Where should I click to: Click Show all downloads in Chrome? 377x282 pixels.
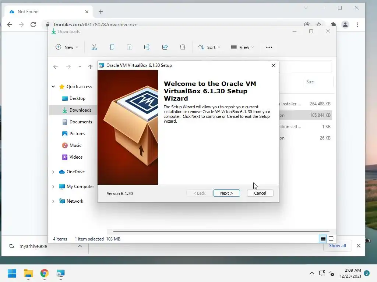337,246
